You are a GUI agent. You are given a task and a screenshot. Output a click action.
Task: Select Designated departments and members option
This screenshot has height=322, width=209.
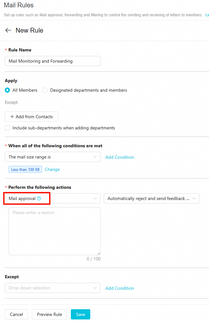[45, 90]
